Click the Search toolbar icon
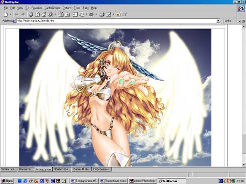The width and height of the screenshot is (246, 184). (50, 15)
